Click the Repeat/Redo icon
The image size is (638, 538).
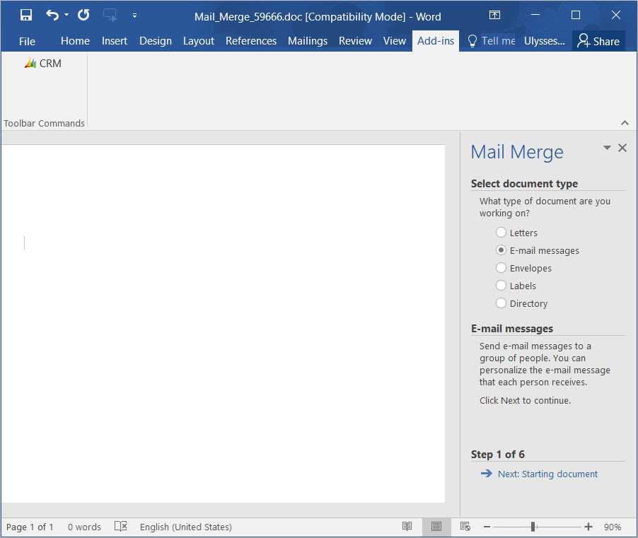coord(83,16)
